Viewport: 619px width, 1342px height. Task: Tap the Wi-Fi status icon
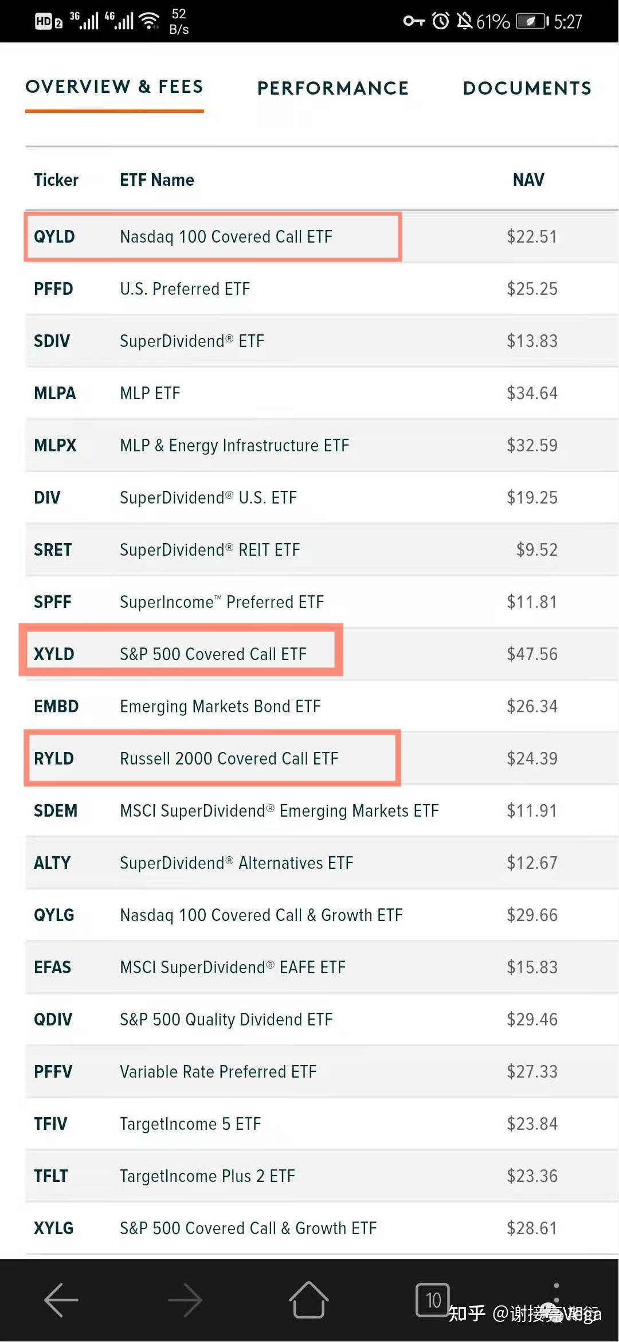(150, 21)
